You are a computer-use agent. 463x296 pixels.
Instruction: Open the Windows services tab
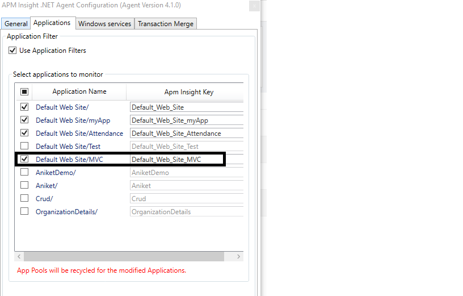105,24
